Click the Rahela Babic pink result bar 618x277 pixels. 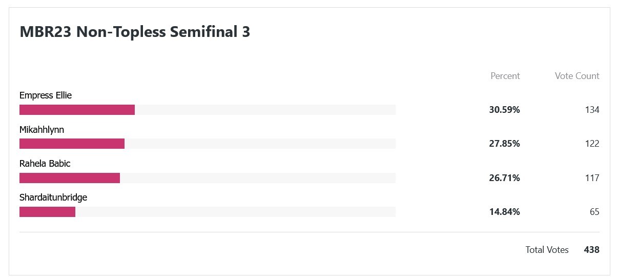[x=70, y=178]
